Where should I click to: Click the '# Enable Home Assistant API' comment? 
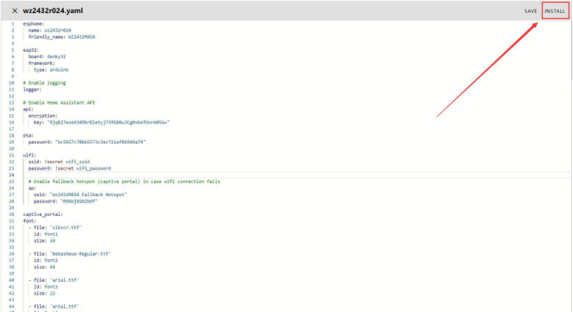tap(59, 103)
